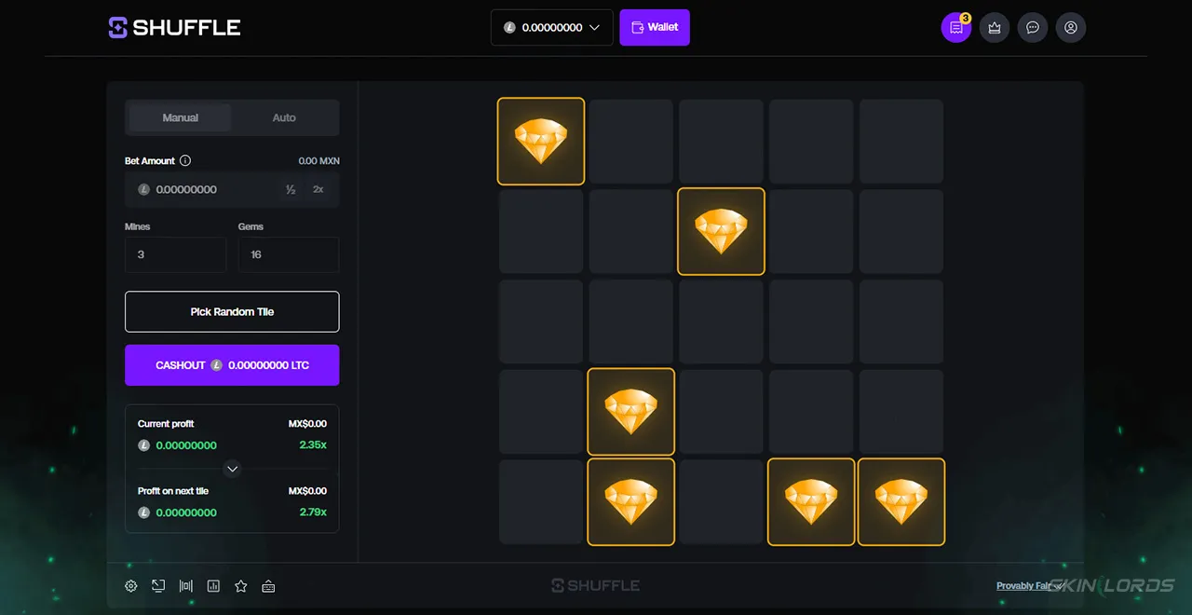1192x615 pixels.
Task: Click the pop-out screen icon
Action: coord(158,586)
